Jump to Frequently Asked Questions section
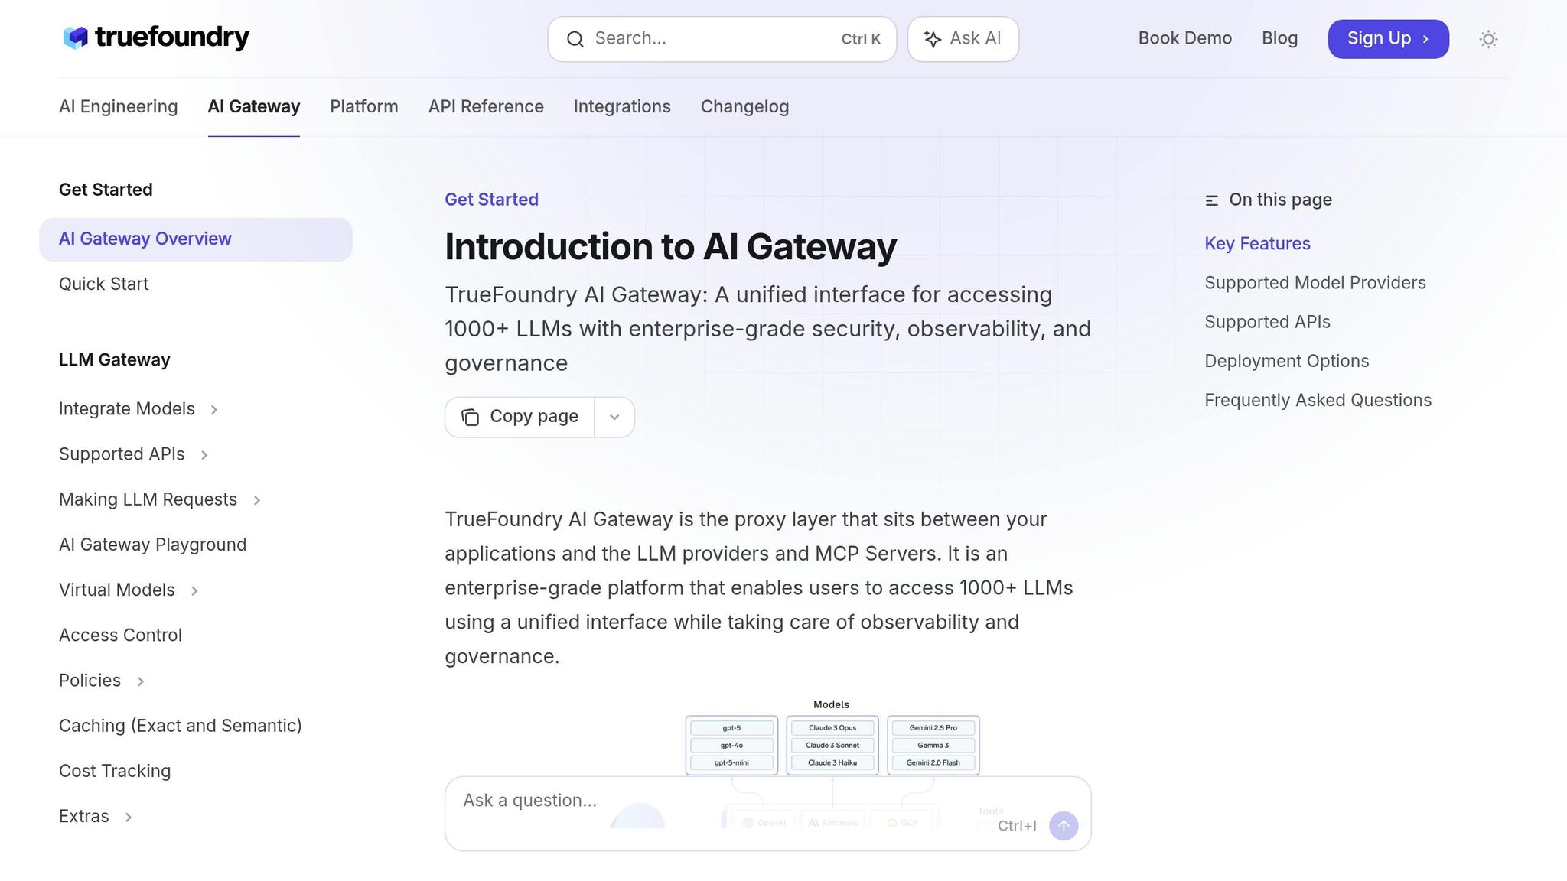This screenshot has width=1567, height=881. (x=1318, y=400)
